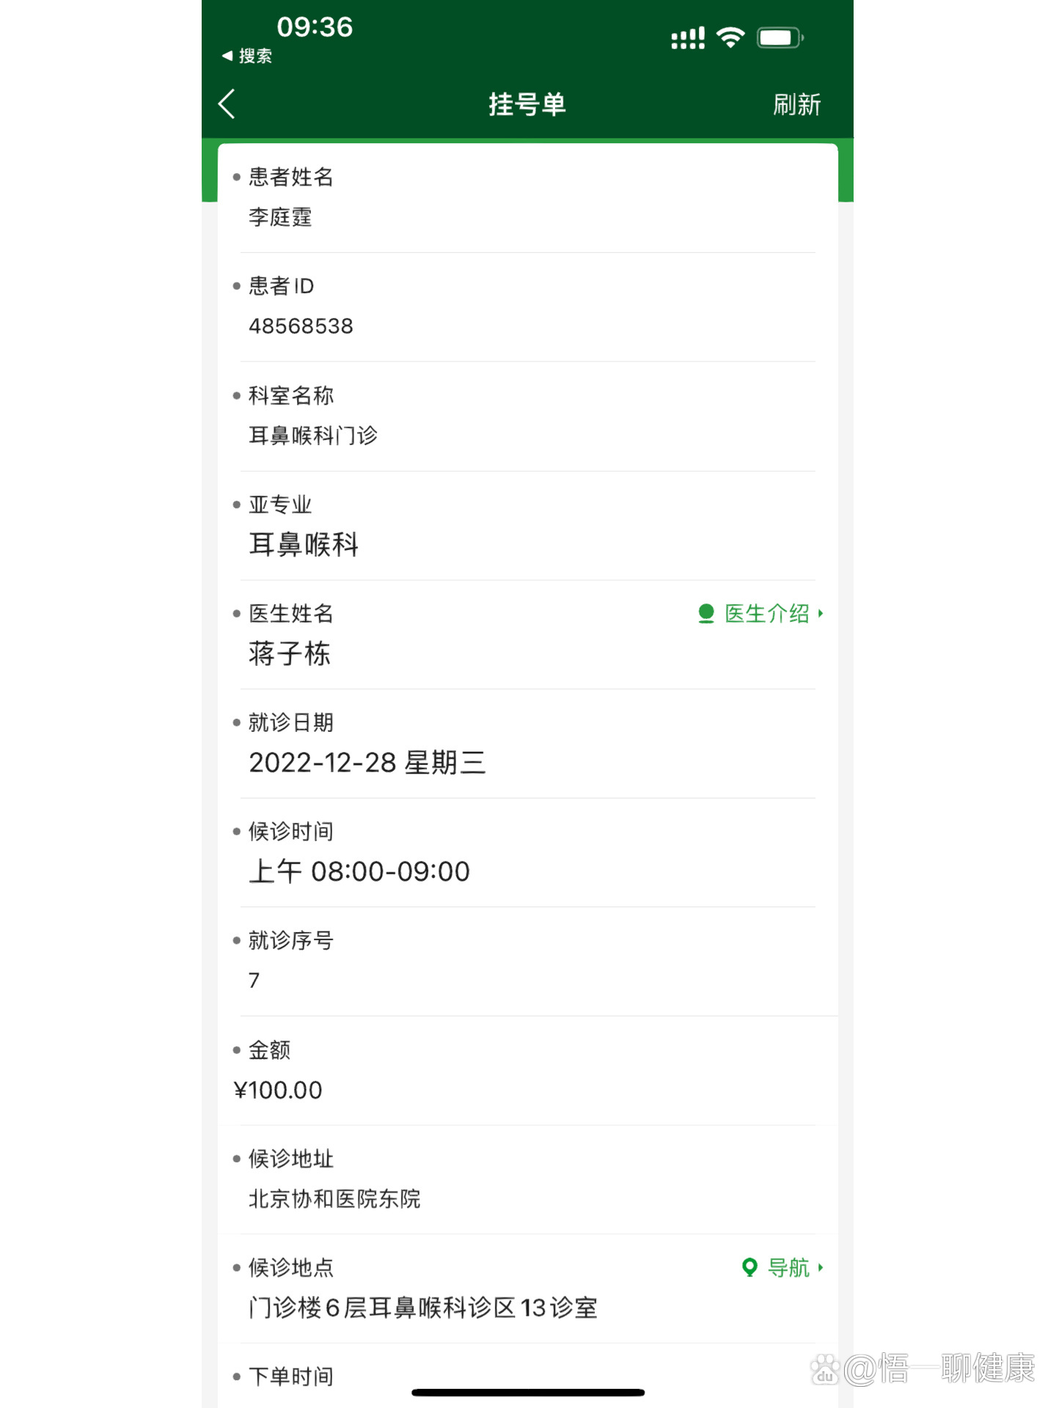This screenshot has width=1056, height=1408.
Task: Tap the 09:36 clock in status bar
Action: click(315, 27)
